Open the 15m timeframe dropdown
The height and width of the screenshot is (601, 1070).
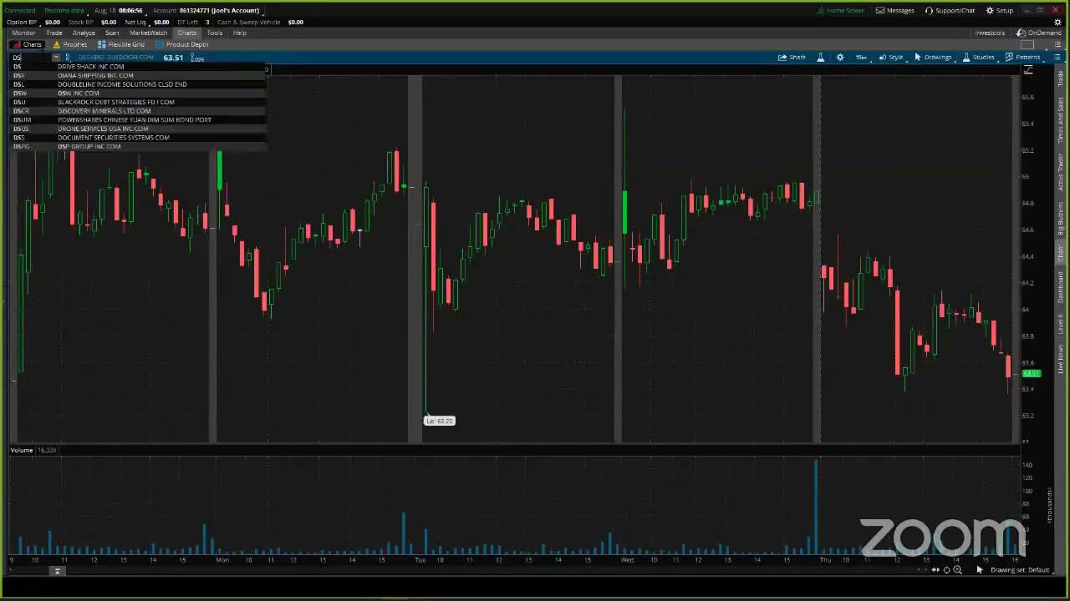pyautogui.click(x=861, y=57)
